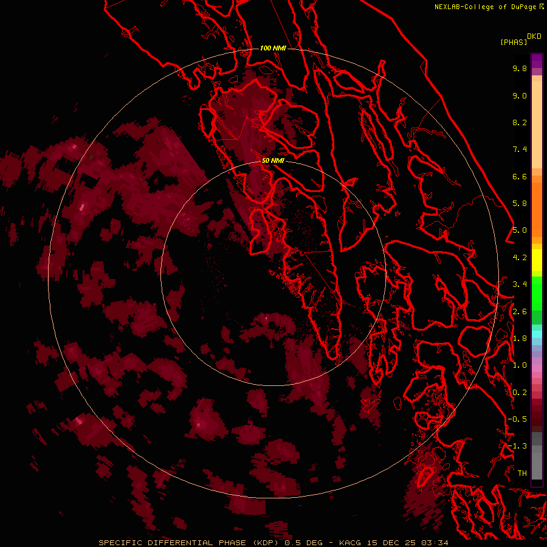Image resolution: width=547 pixels, height=547 pixels.
Task: Click the light peach segment on the color bar
Action: (537, 125)
